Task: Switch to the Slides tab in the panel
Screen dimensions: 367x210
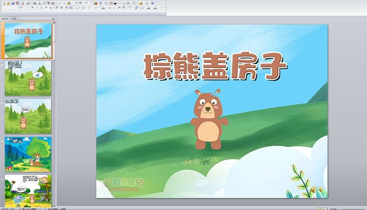Action: [5, 18]
